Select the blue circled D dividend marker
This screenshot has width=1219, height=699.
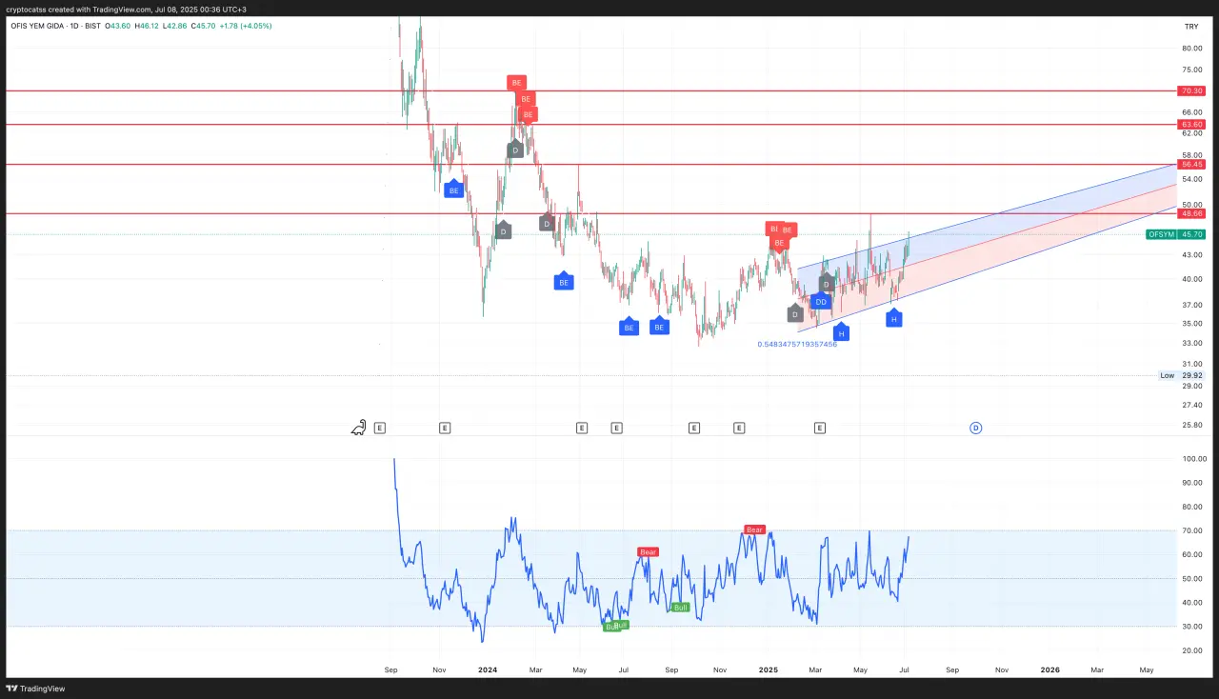(x=975, y=429)
